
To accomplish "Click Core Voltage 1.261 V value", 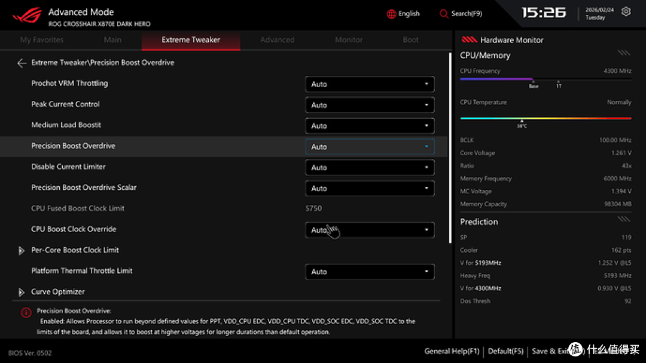I will (621, 153).
